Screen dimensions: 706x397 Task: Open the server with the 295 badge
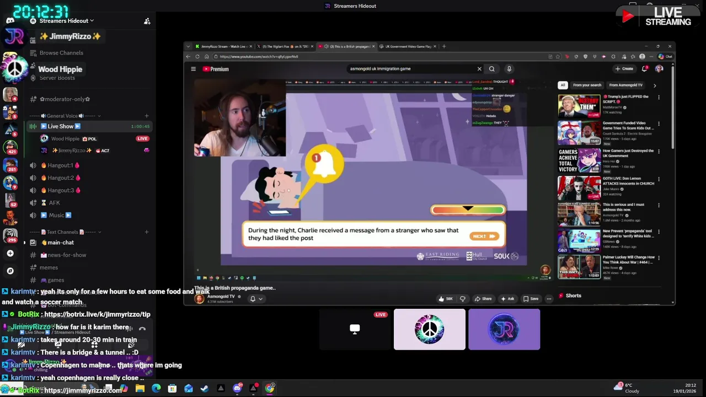click(x=10, y=235)
